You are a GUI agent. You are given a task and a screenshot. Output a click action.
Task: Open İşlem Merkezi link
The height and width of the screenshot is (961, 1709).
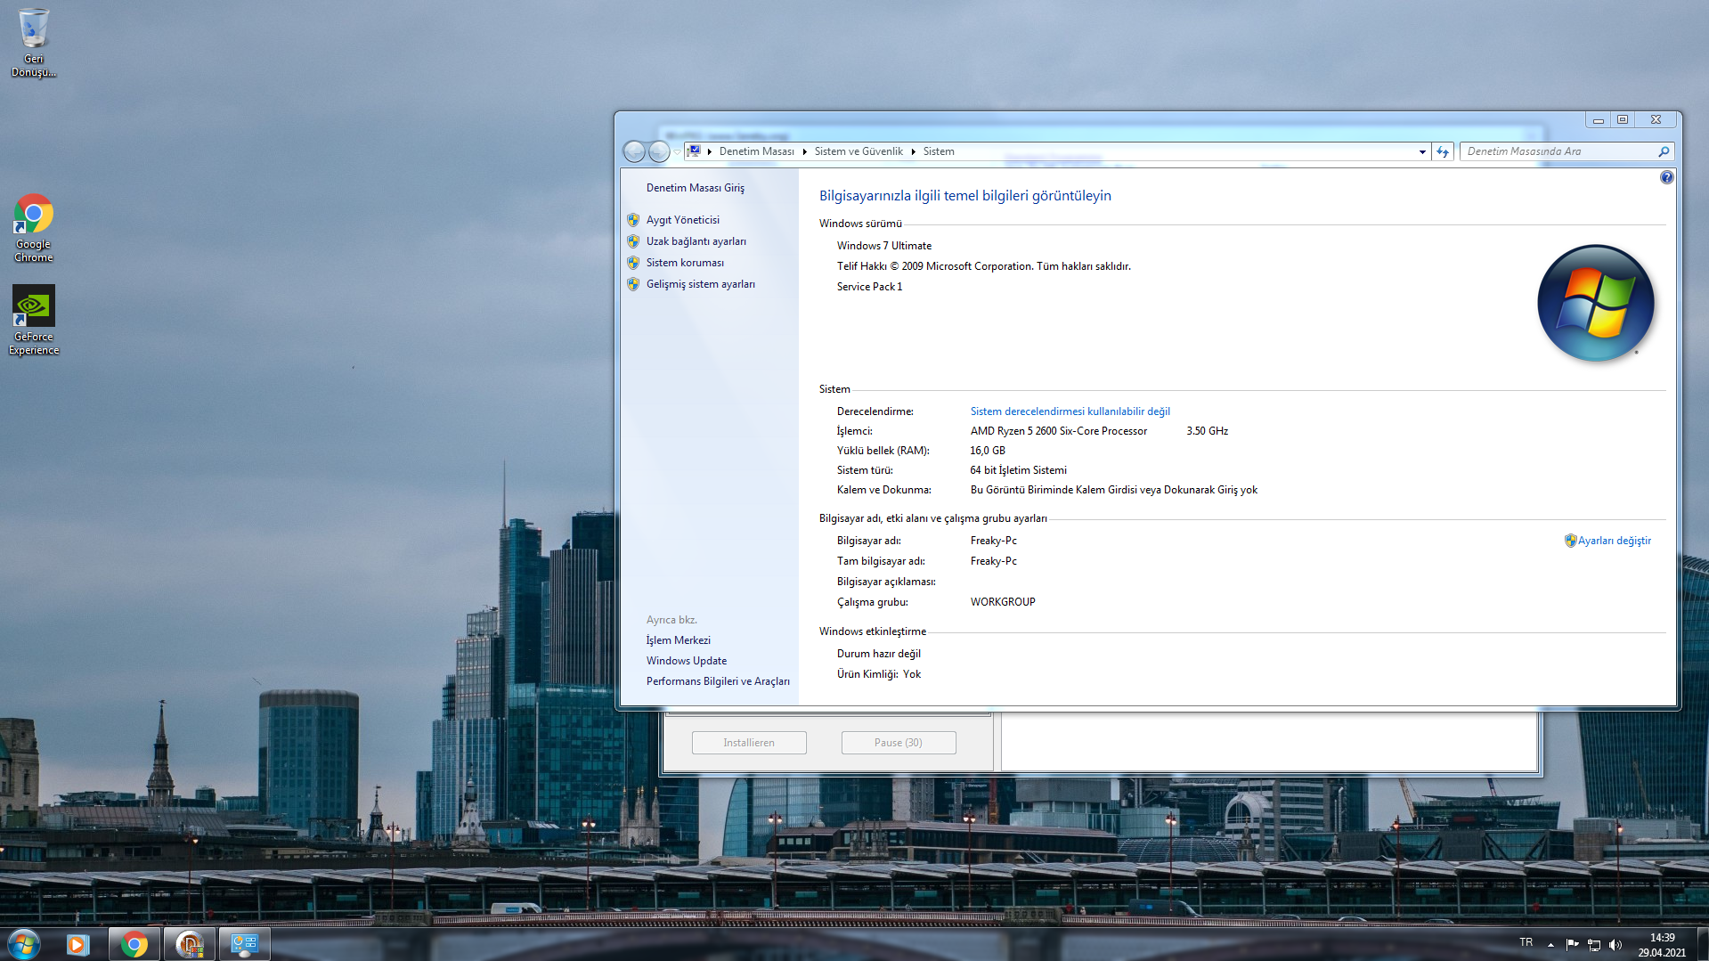click(x=678, y=640)
